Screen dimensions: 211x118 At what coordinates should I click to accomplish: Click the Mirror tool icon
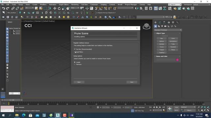point(136,9)
